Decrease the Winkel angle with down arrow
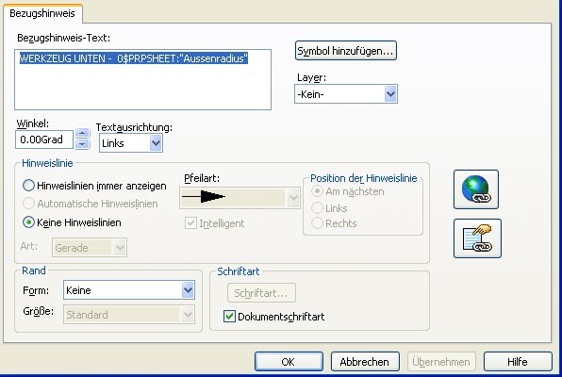The width and height of the screenshot is (562, 377). [82, 143]
